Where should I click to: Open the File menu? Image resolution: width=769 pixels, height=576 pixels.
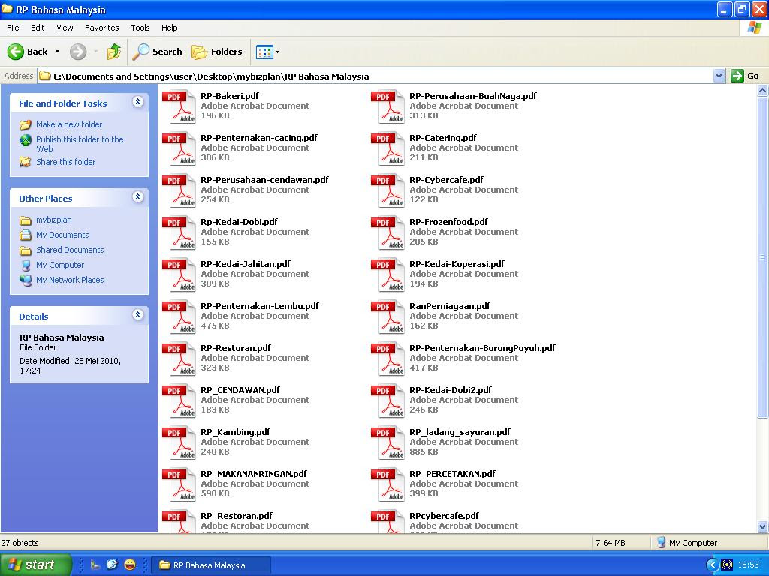tap(13, 28)
